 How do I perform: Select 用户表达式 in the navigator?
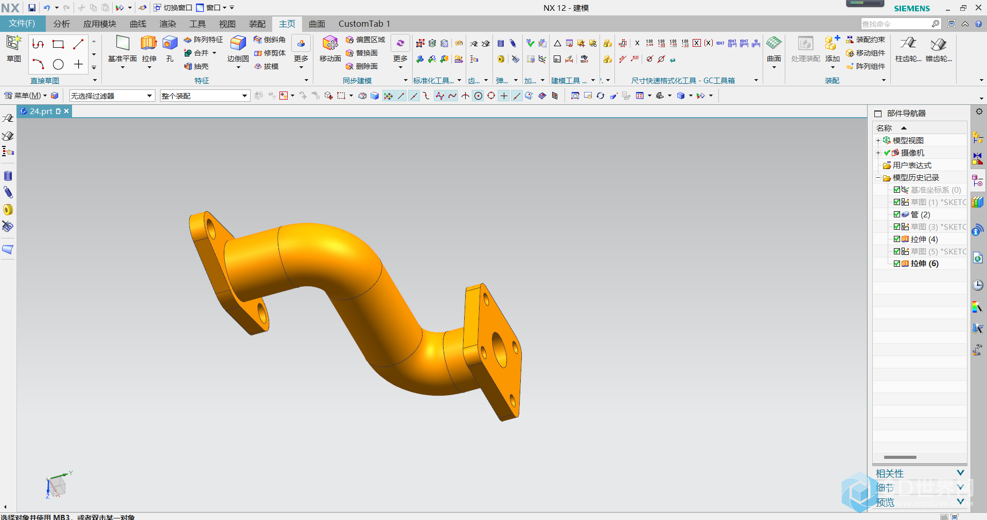[912, 165]
